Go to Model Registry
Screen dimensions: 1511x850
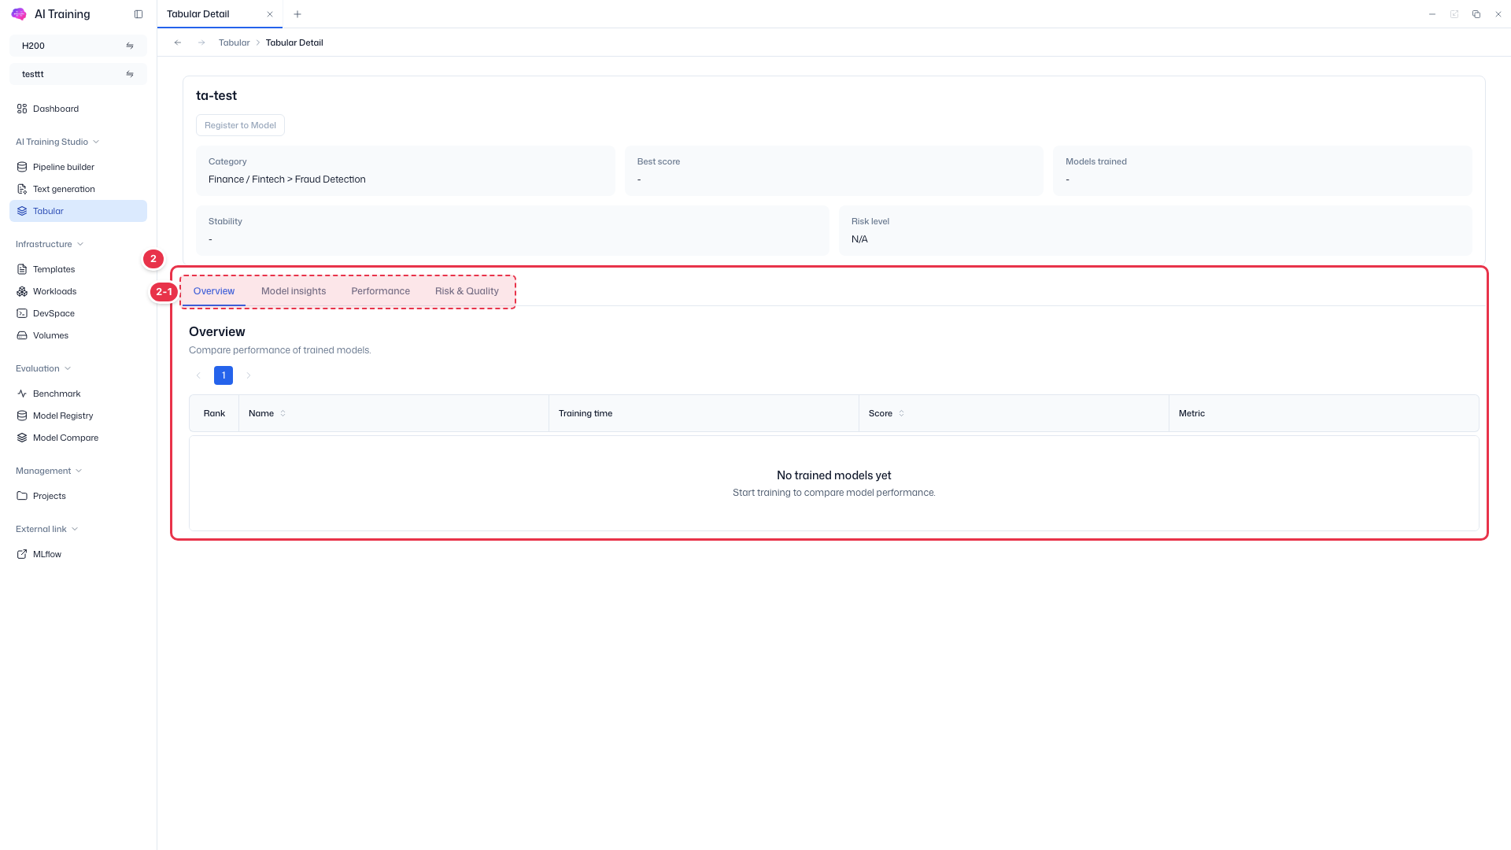(78, 416)
